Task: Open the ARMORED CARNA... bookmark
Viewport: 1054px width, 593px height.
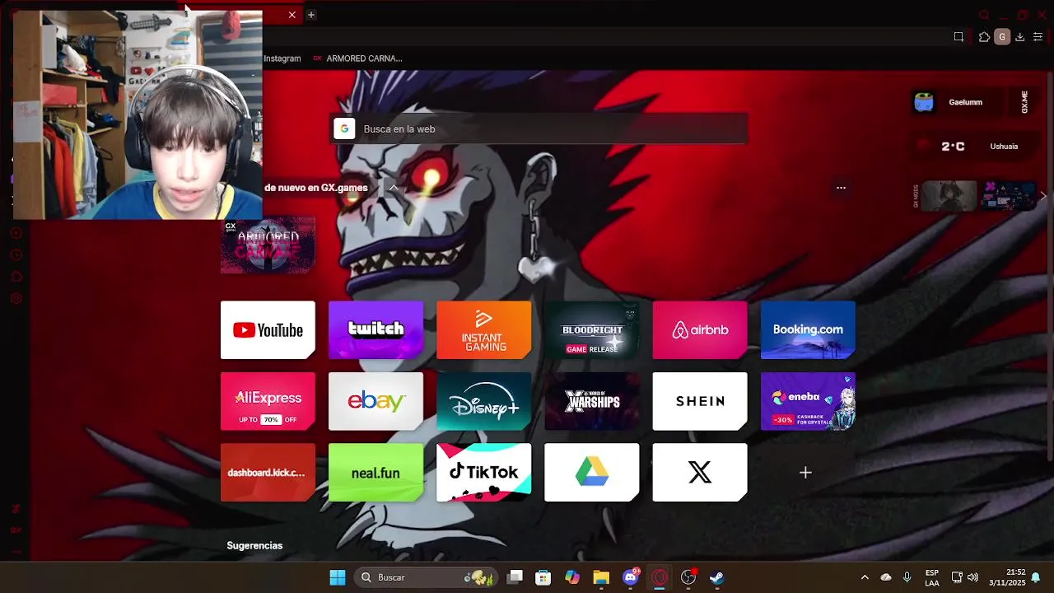Action: pos(357,58)
